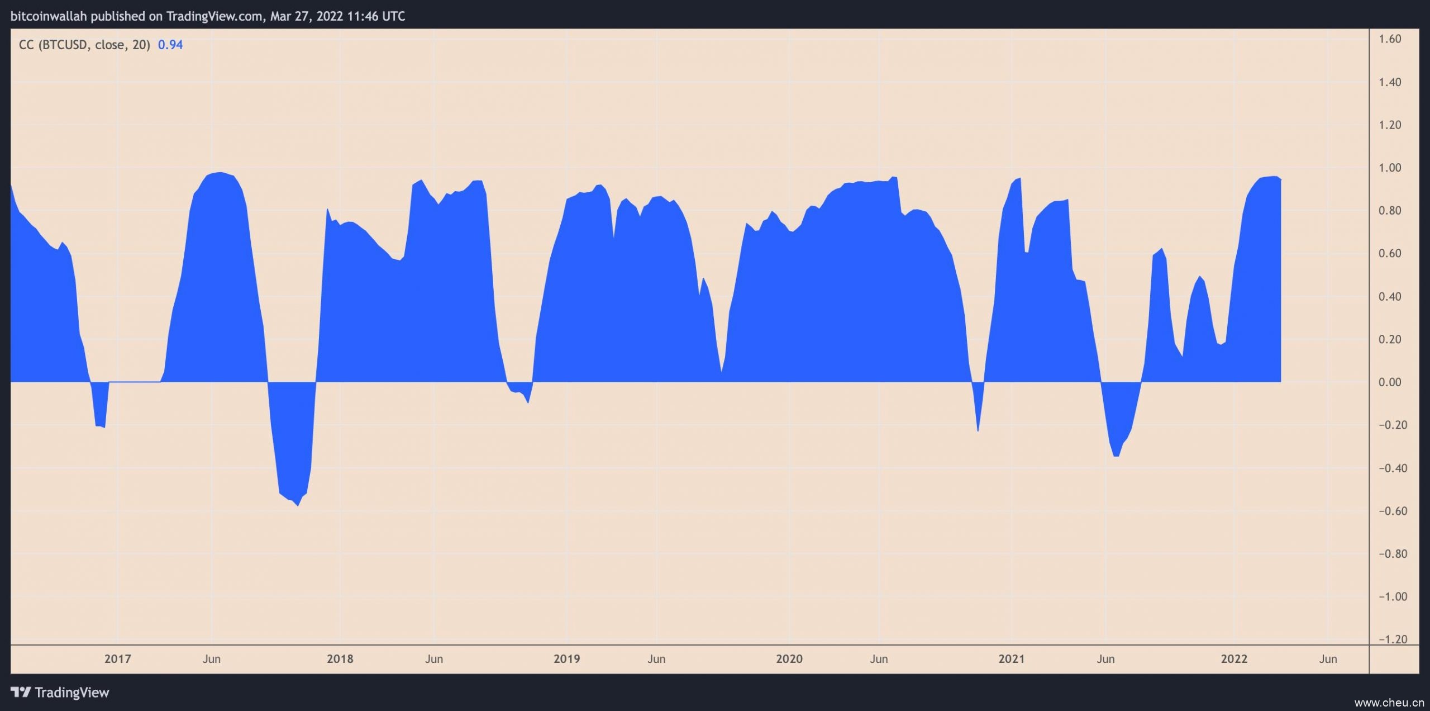This screenshot has height=711, width=1430.
Task: Click the 2022 time axis label
Action: tap(1233, 659)
